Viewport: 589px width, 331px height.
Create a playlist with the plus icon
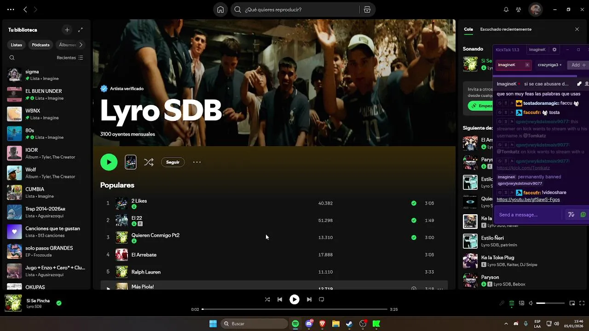(67, 30)
